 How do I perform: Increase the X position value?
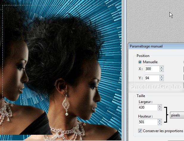pyautogui.click(x=161, y=67)
